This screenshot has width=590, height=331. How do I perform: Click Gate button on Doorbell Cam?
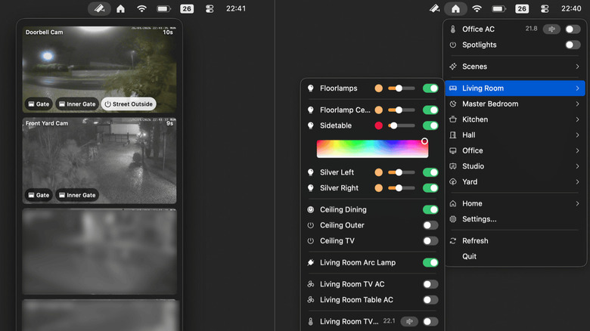[x=39, y=104]
